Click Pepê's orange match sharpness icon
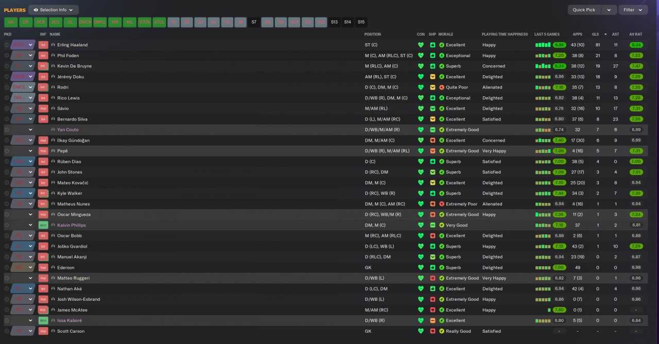659x344 pixels. tap(432, 151)
